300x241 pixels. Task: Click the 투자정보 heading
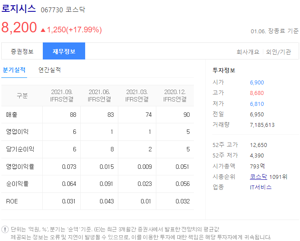(x=224, y=70)
